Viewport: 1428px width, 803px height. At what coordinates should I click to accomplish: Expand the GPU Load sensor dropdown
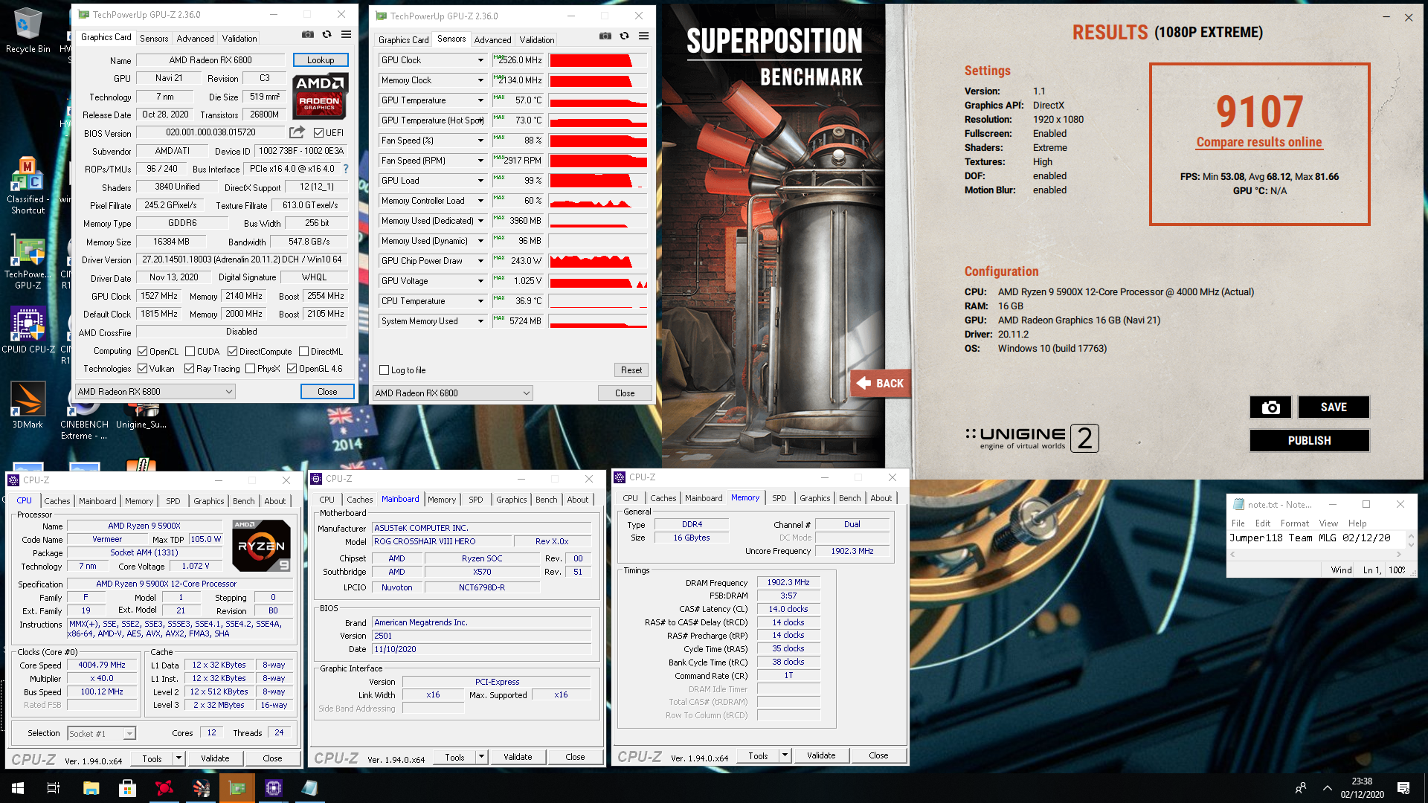(x=480, y=181)
